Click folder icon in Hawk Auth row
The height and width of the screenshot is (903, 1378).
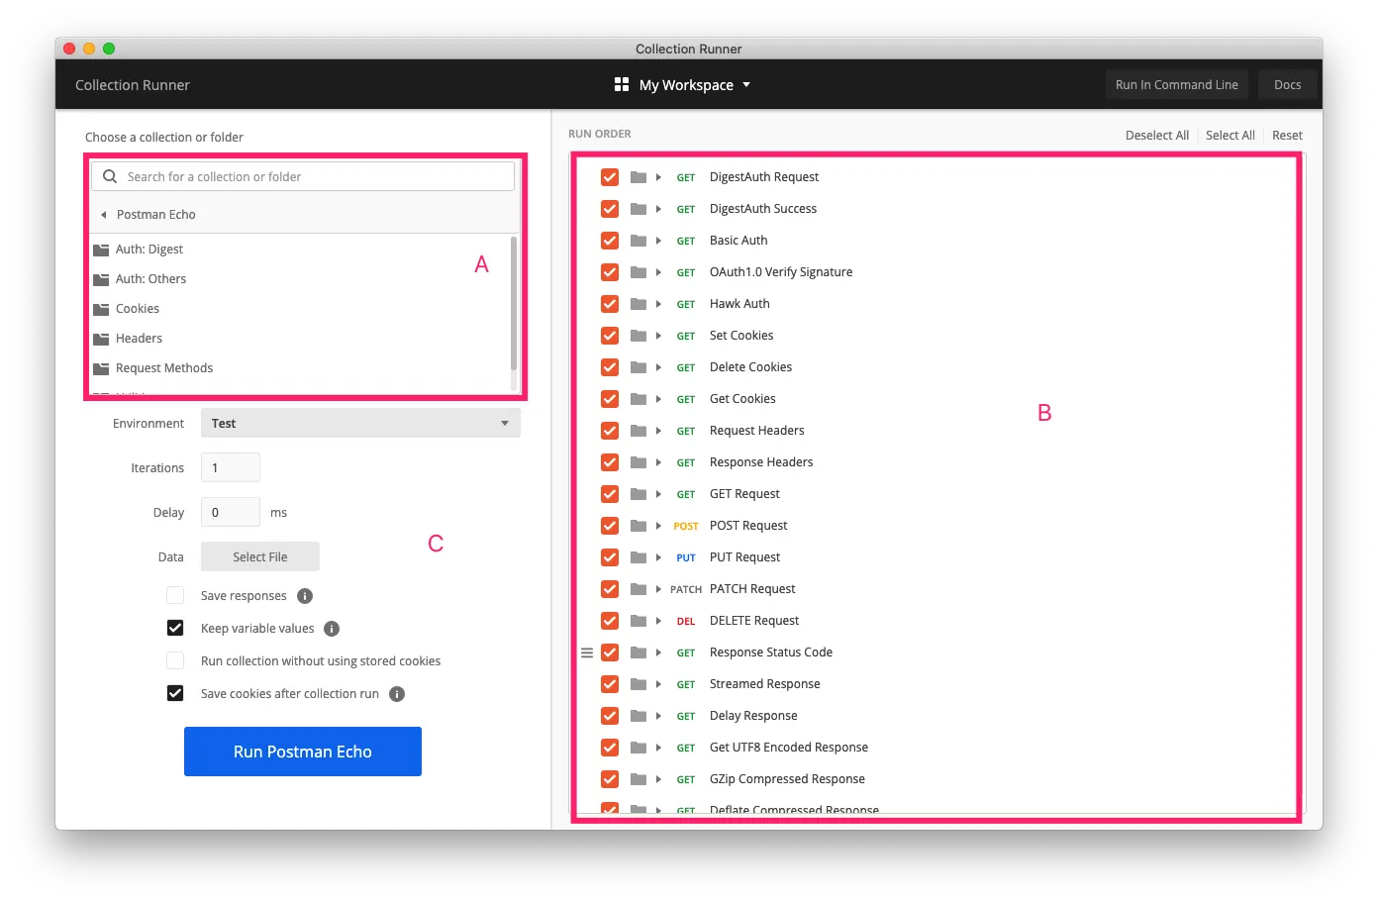pyautogui.click(x=639, y=304)
